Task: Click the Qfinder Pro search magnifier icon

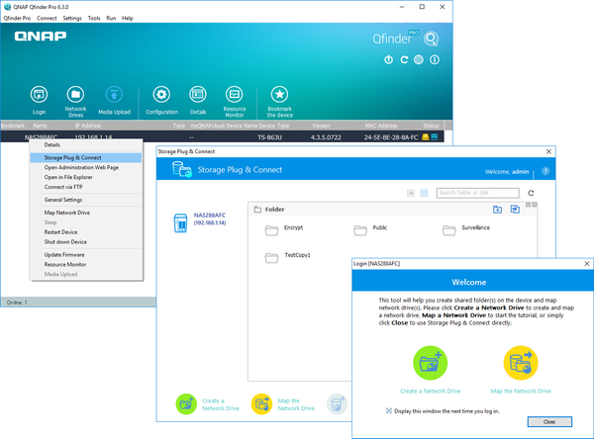Action: (x=431, y=39)
